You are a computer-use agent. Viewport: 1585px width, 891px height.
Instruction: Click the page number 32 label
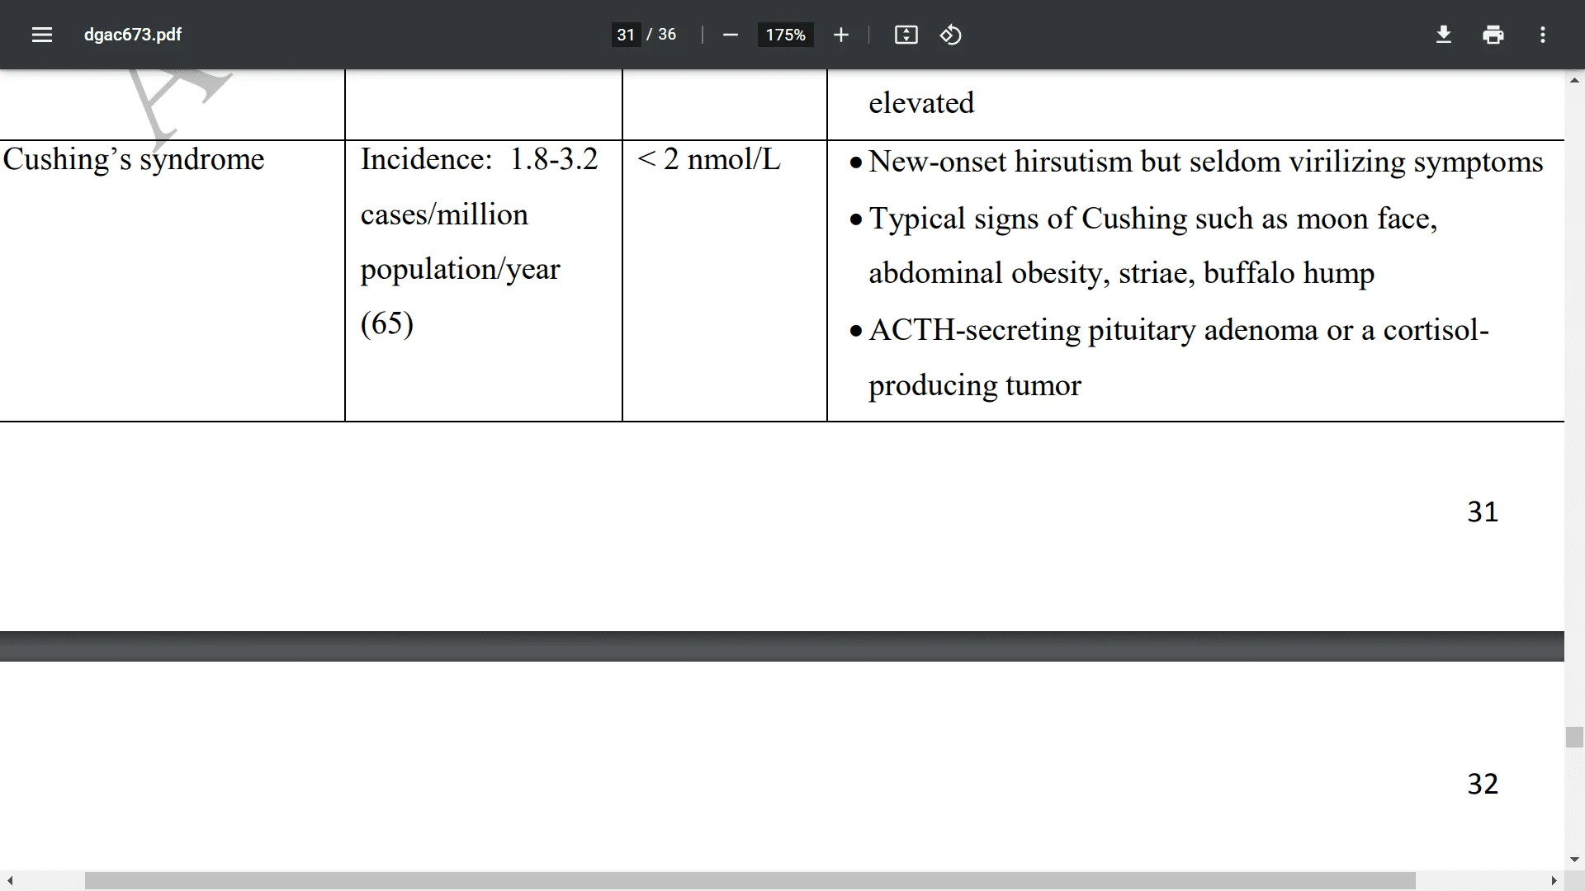pyautogui.click(x=1483, y=784)
